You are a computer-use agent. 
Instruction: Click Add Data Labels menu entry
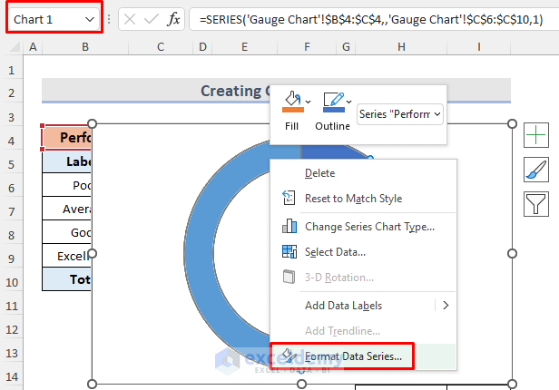343,306
